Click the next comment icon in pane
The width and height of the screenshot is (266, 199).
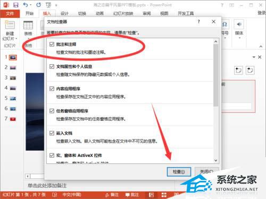250,70
